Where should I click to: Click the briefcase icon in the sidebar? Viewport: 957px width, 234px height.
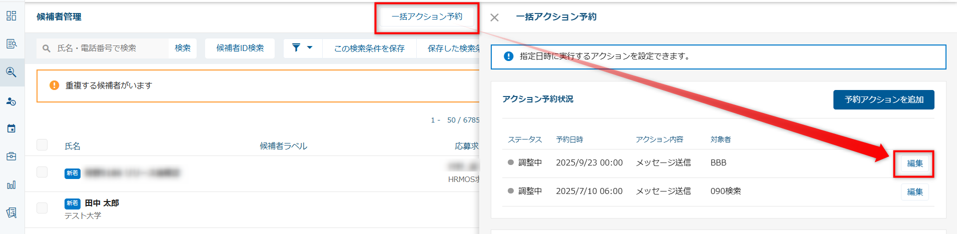tap(11, 156)
